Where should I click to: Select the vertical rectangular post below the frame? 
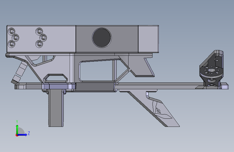click(56, 108)
